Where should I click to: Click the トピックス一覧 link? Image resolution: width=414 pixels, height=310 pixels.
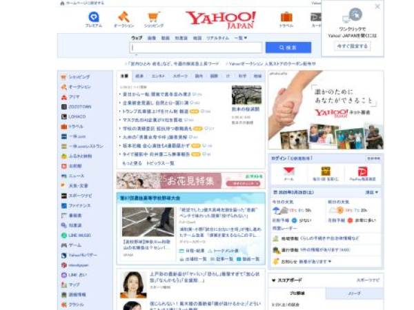click(x=160, y=163)
